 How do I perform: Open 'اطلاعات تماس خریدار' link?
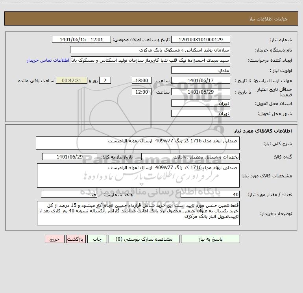pyautogui.click(x=48, y=60)
